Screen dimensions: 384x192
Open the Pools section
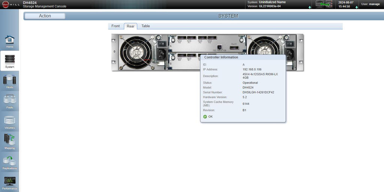(9, 102)
